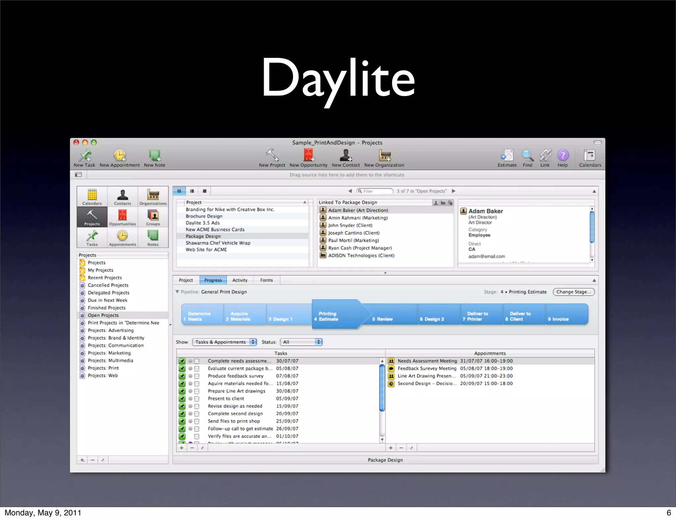This screenshot has width=676, height=520.
Task: Switch to the Project tab
Action: (x=186, y=280)
